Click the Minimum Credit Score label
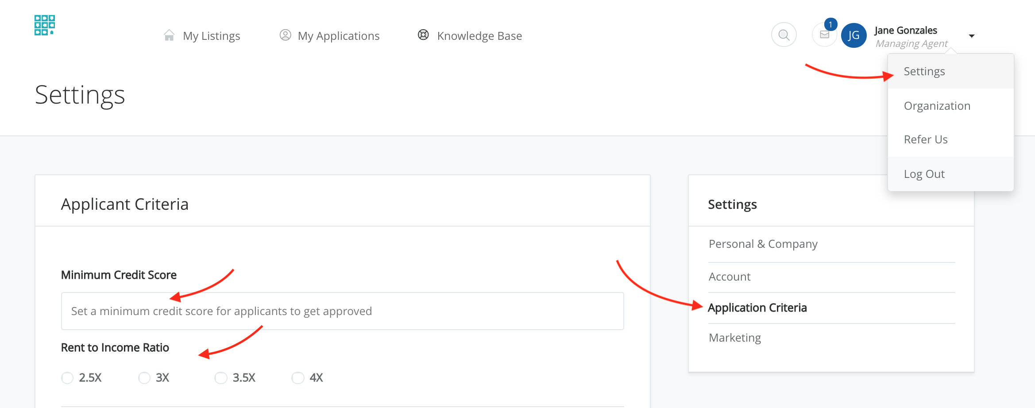This screenshot has height=408, width=1035. click(x=119, y=275)
